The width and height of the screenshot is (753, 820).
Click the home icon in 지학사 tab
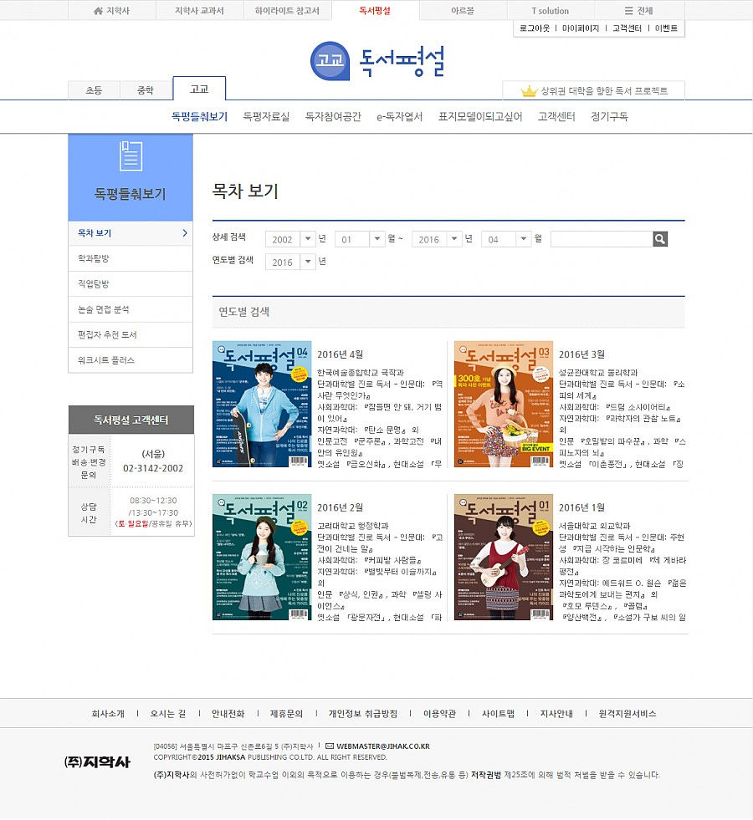(99, 11)
